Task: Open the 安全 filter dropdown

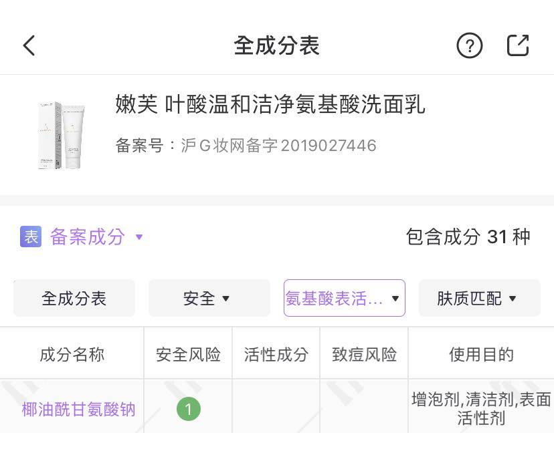Action: (x=209, y=298)
